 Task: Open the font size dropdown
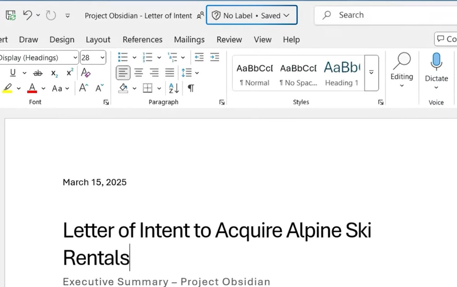pos(102,58)
